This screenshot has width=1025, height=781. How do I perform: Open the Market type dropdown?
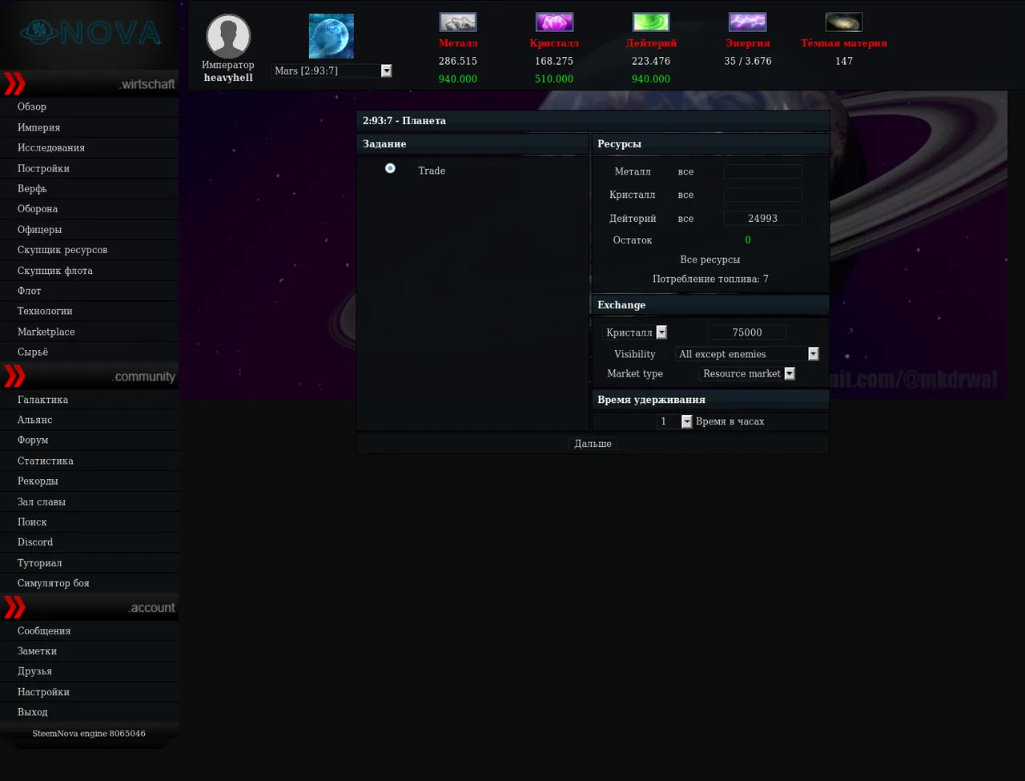coord(747,373)
